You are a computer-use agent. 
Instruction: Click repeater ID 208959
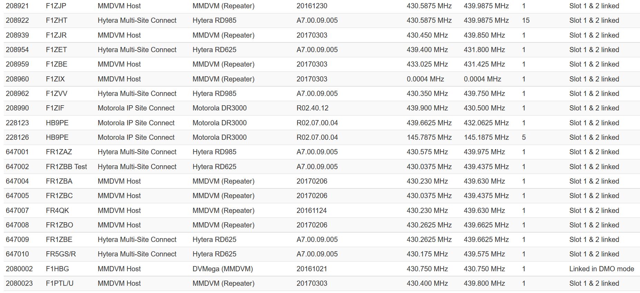click(17, 64)
